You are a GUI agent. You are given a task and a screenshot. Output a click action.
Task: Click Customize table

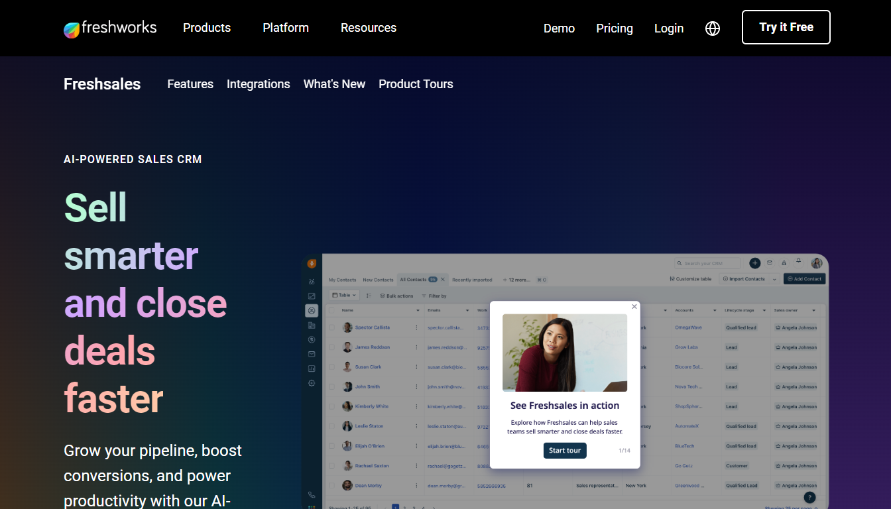(x=691, y=279)
